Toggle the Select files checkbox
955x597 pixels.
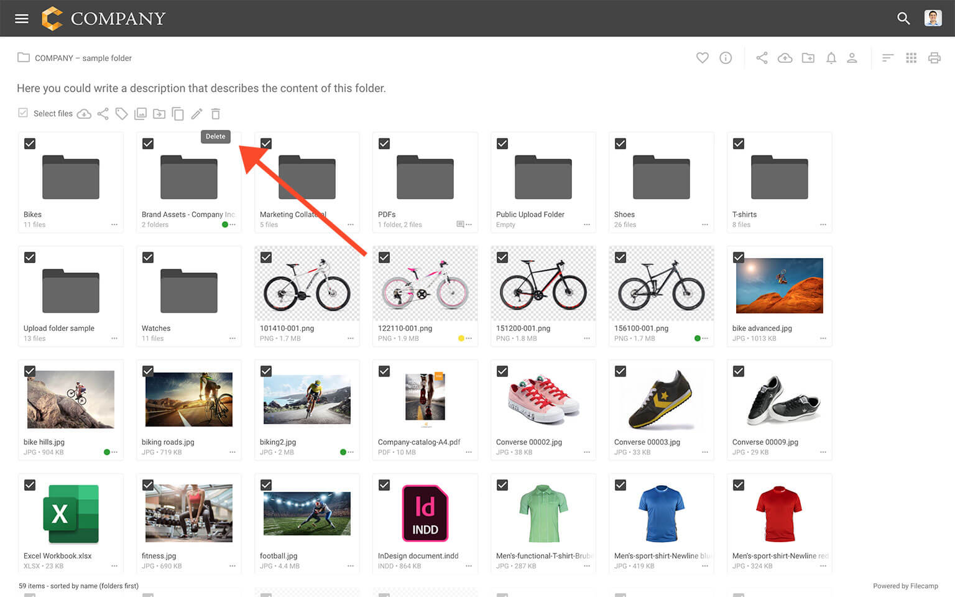tap(23, 113)
